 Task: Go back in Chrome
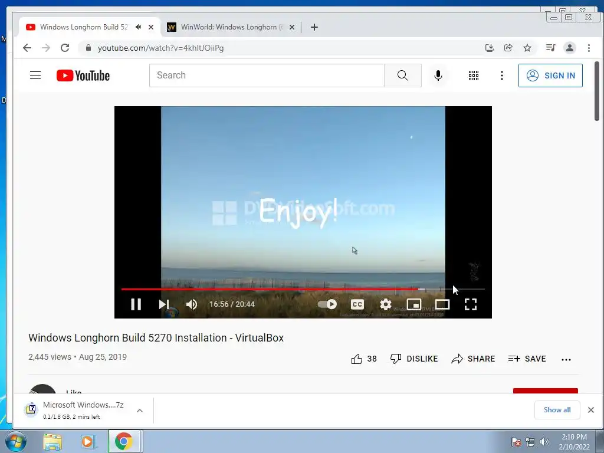[27, 48]
